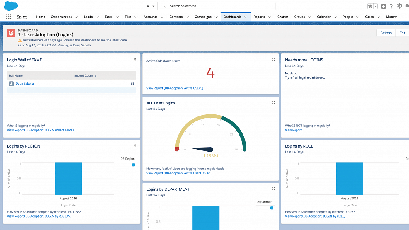Viewport: 409px width, 230px height.
Task: Click the stale data warning triangle icon
Action: pos(20,40)
